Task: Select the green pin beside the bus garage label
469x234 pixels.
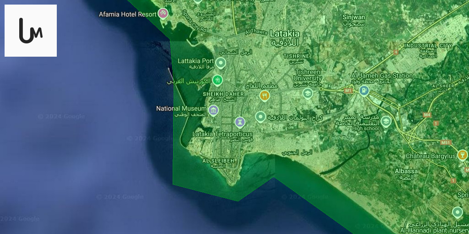Action: 261,117
